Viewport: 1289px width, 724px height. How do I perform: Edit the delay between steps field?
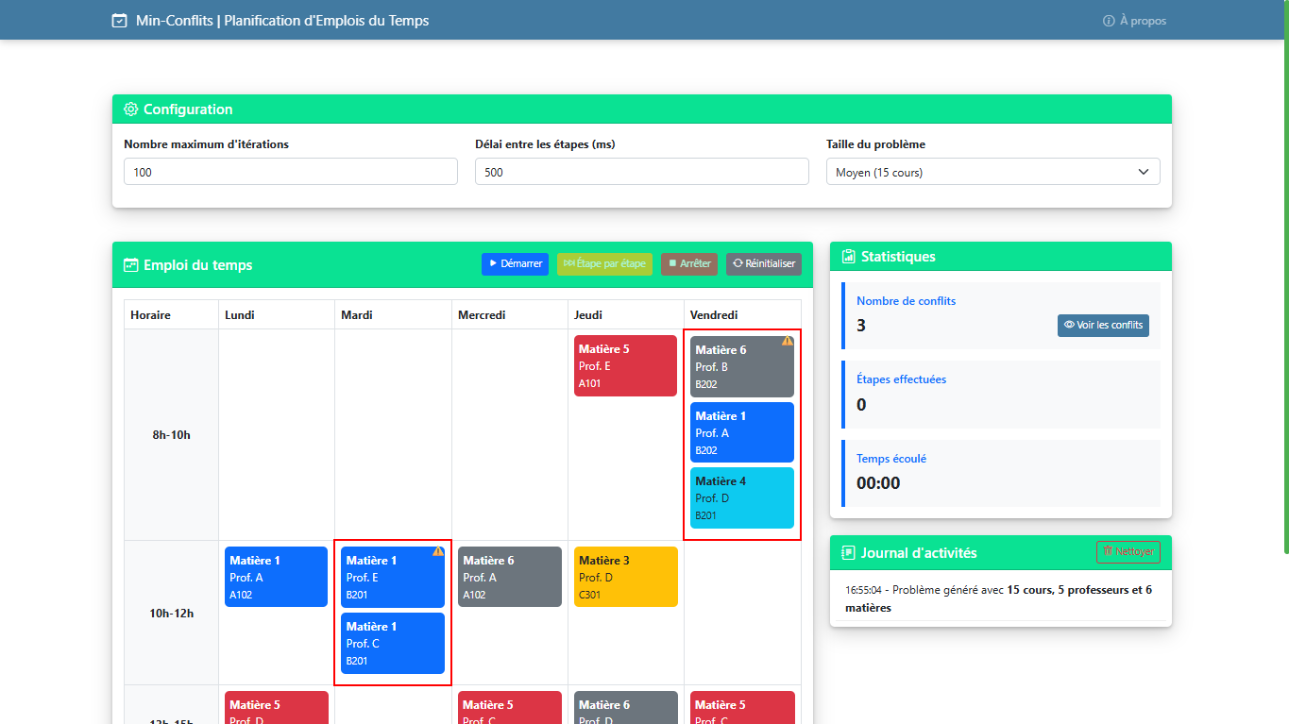642,172
